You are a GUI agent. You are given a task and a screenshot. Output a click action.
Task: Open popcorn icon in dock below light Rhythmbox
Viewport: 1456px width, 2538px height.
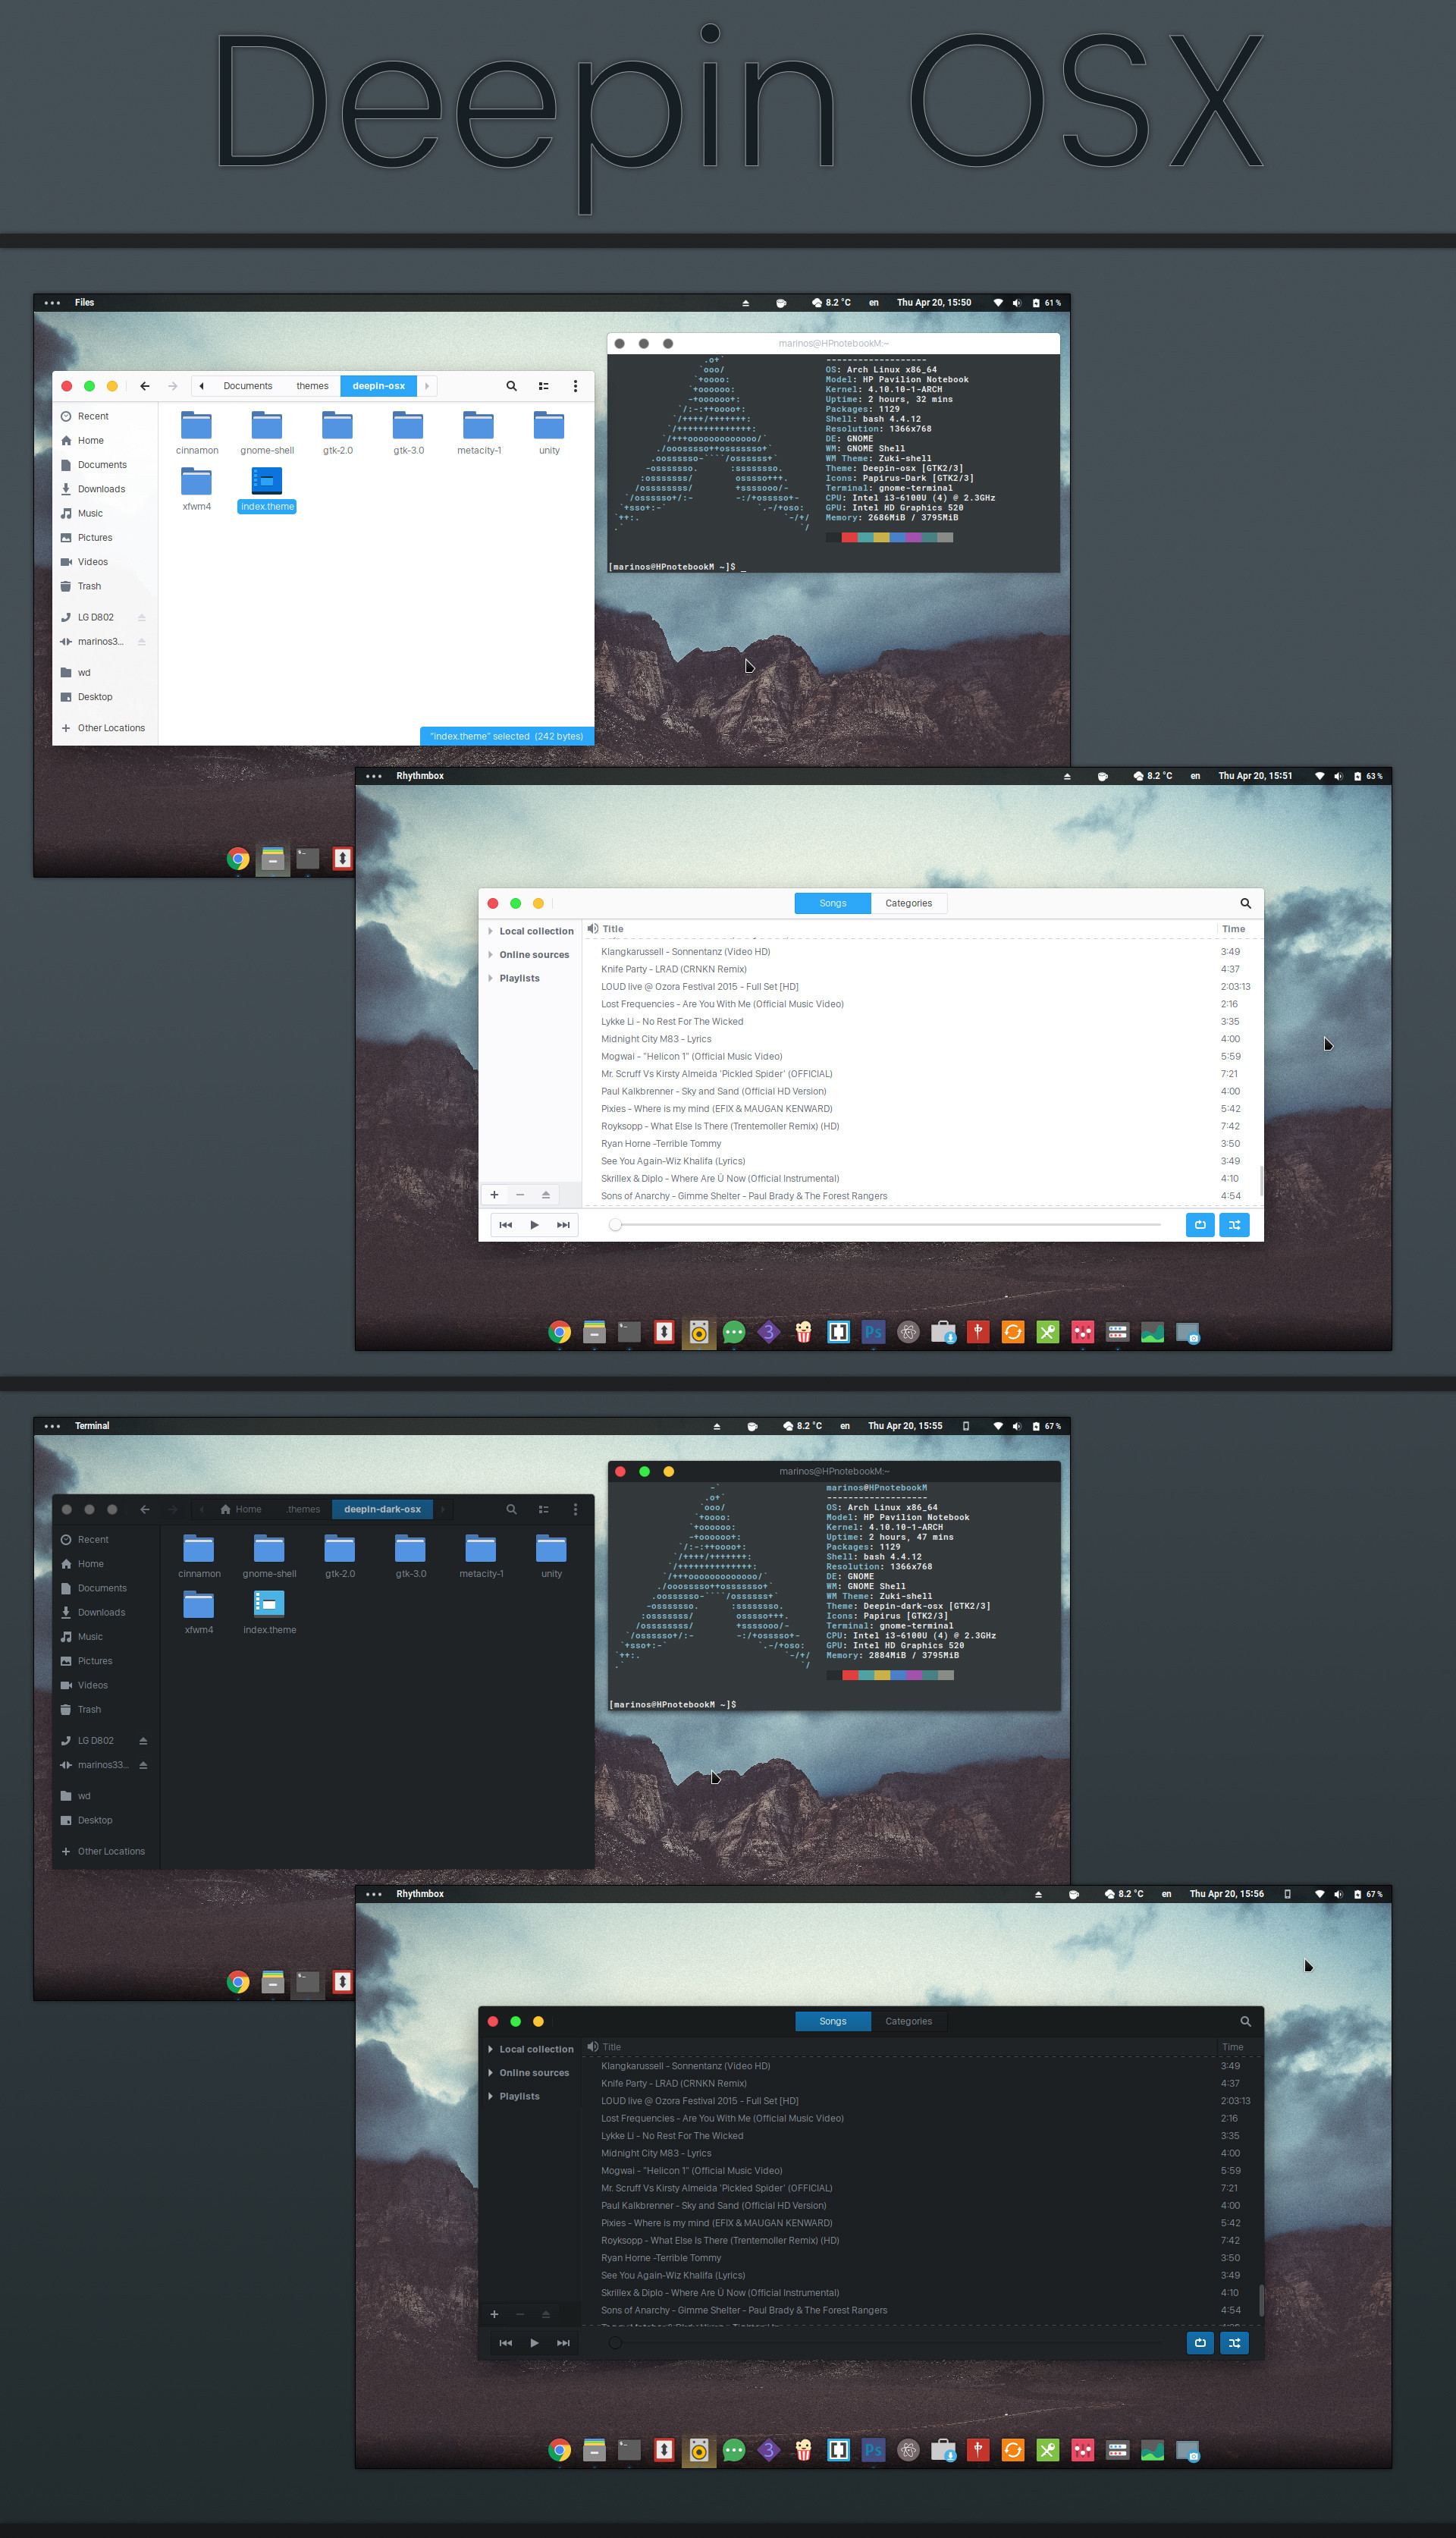803,1332
